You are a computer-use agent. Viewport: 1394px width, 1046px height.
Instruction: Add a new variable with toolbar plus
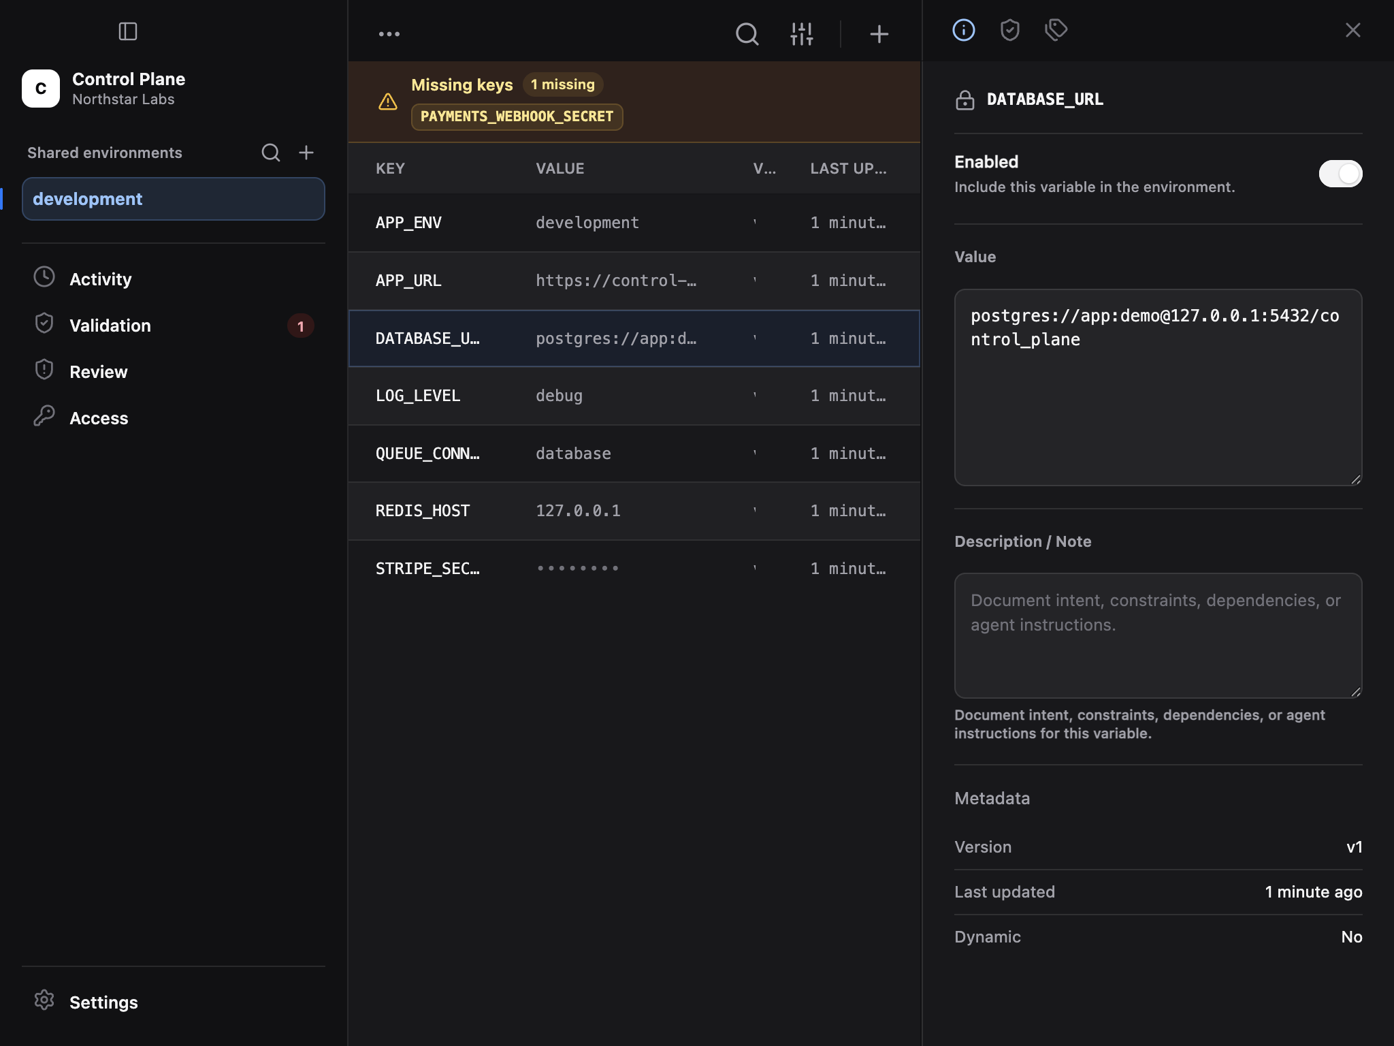(x=879, y=33)
